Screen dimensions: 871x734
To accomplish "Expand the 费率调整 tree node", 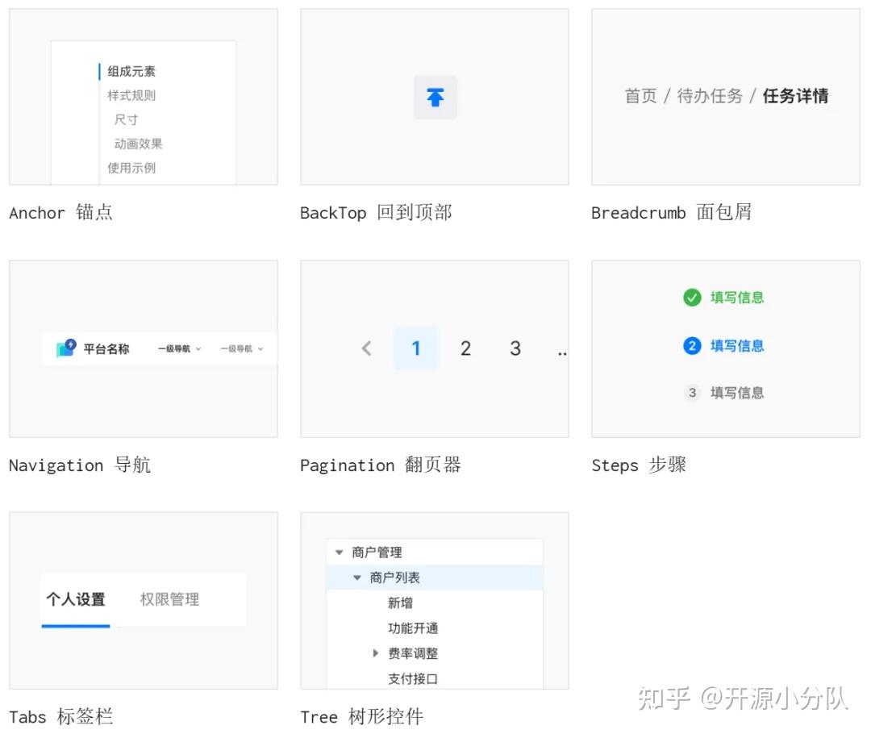I will (x=375, y=653).
